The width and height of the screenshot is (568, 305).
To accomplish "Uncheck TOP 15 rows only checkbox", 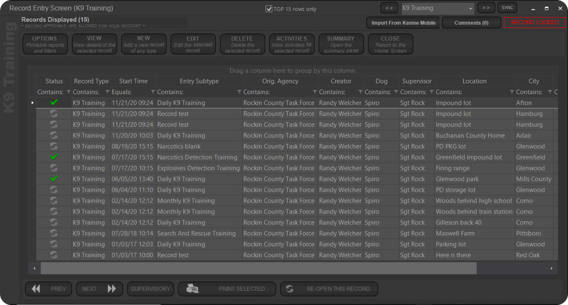I will click(269, 9).
